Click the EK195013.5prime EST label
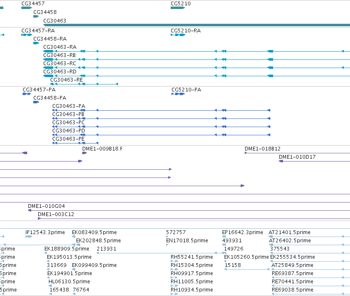Viewport: 350px width, 296px height. (69, 257)
